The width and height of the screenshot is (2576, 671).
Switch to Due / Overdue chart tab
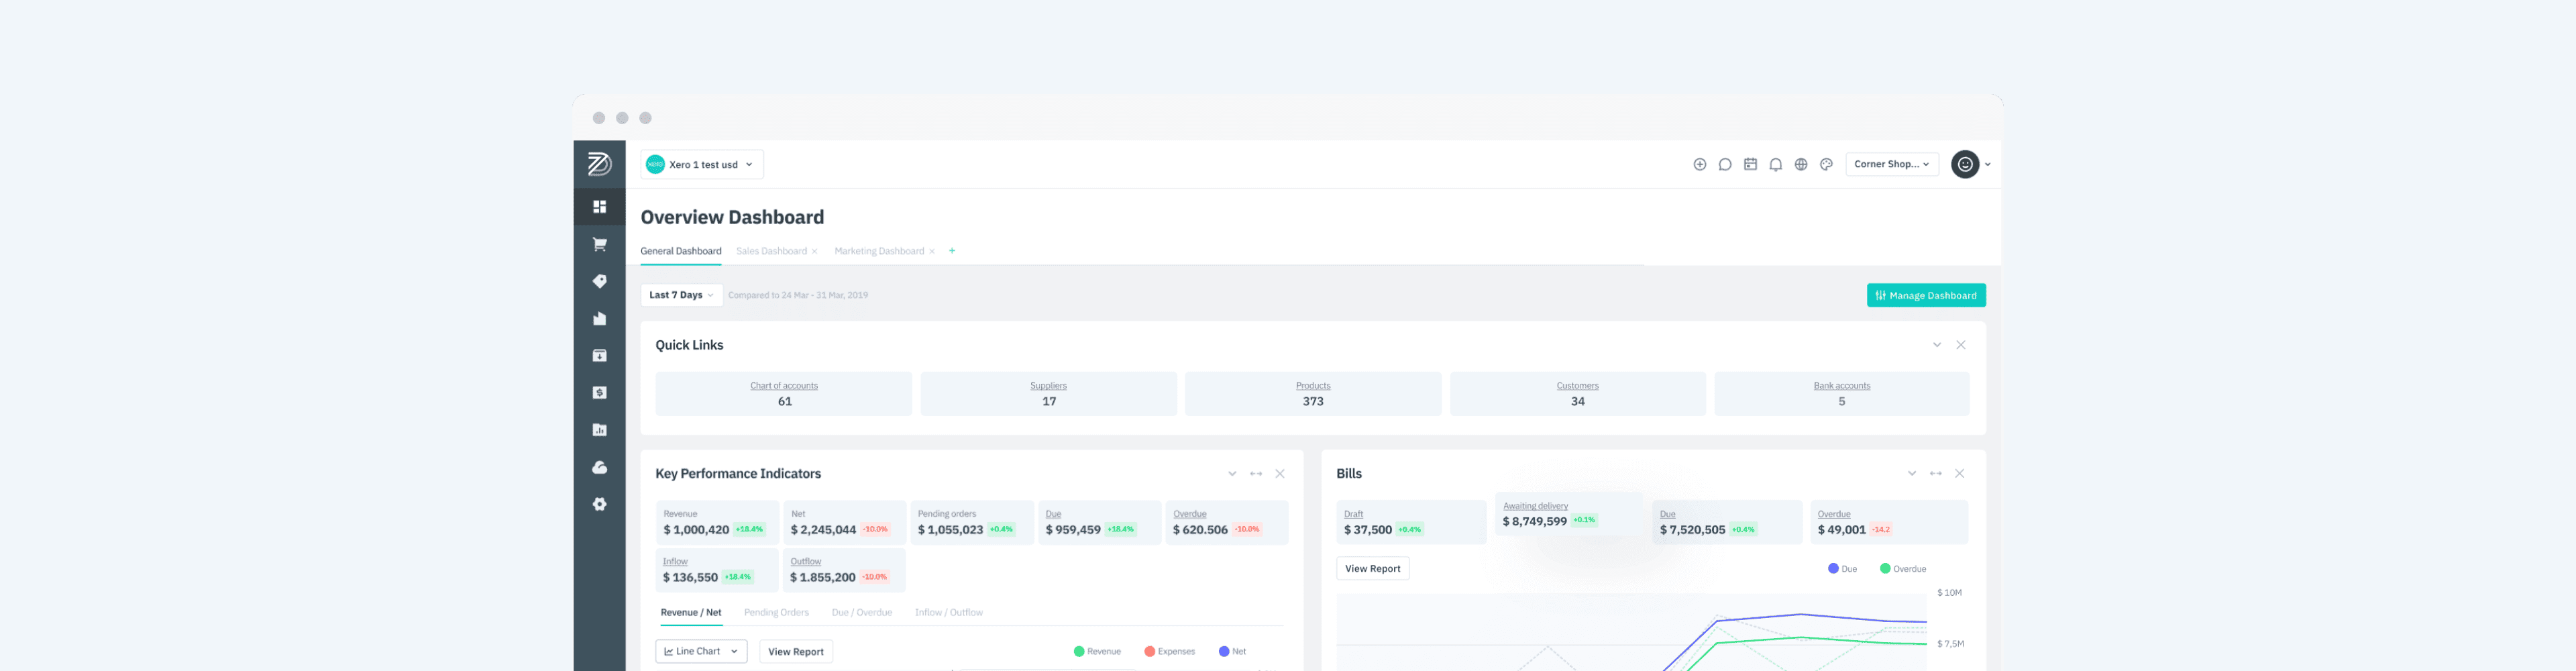[861, 612]
